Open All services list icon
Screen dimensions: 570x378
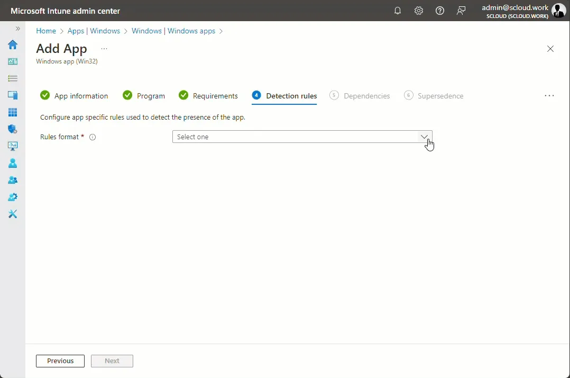13,78
